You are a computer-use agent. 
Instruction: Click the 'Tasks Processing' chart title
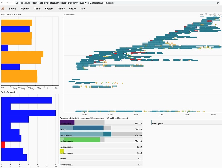tap(9, 92)
